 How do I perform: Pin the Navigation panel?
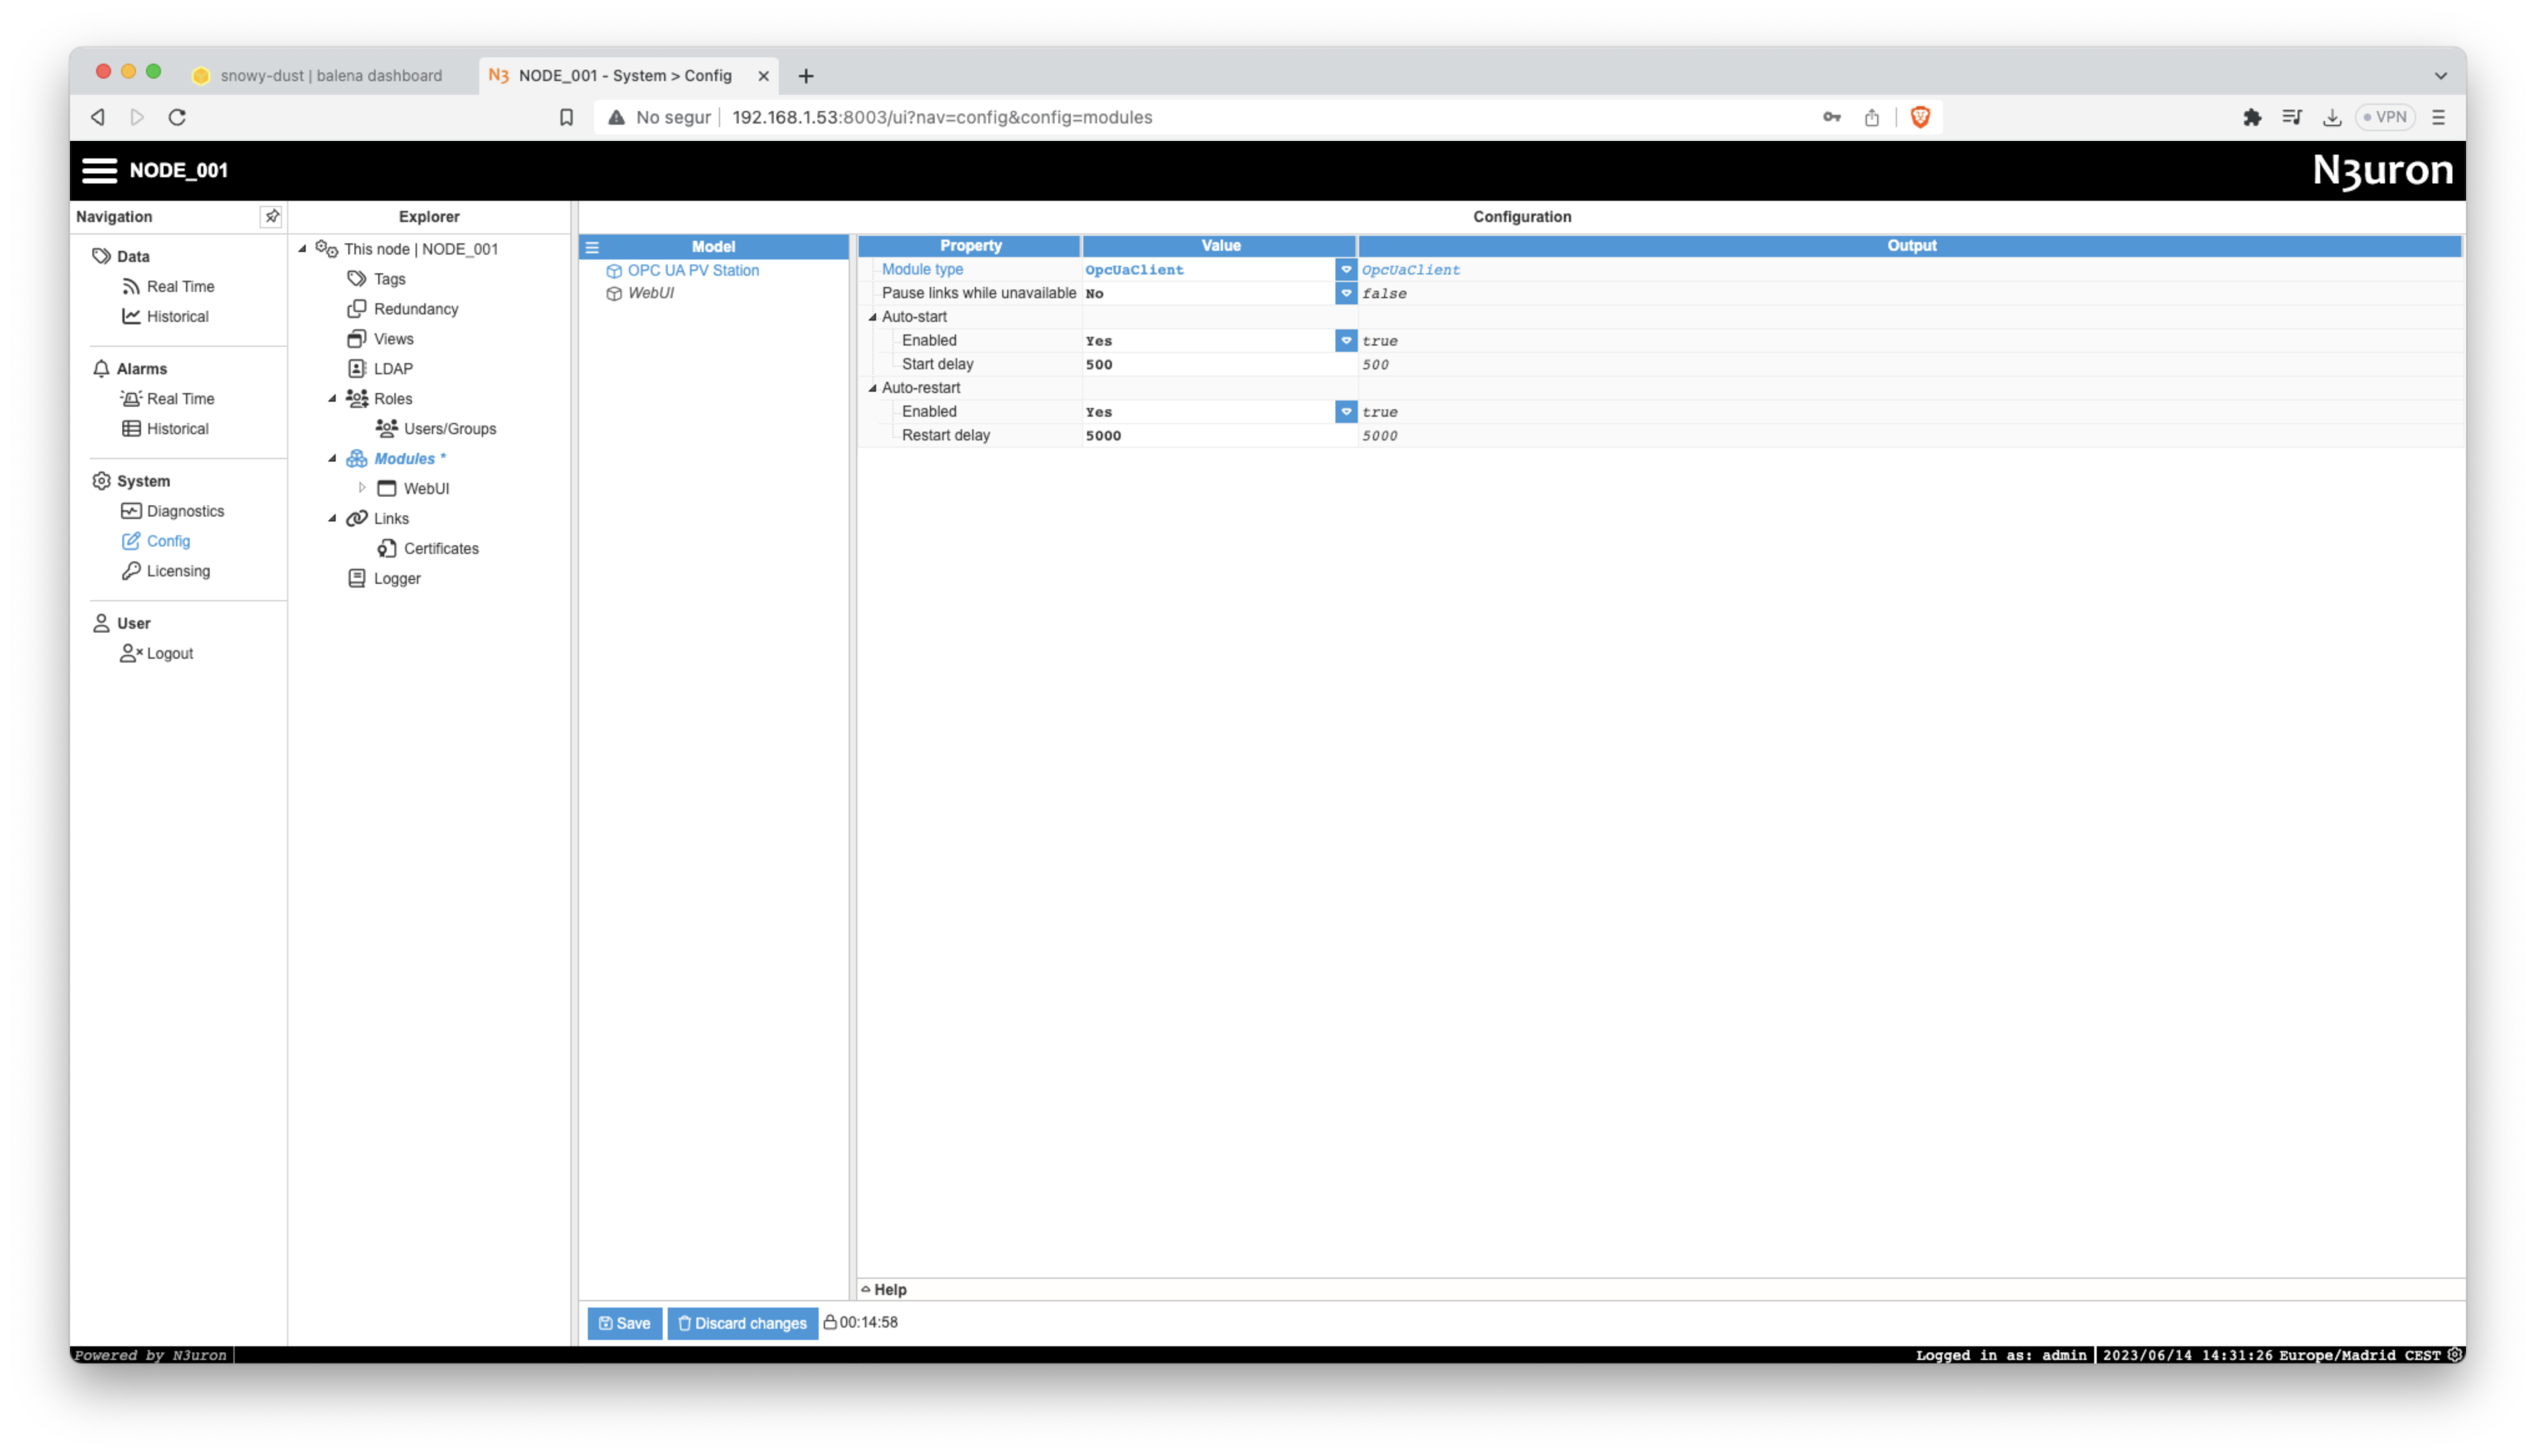point(271,216)
